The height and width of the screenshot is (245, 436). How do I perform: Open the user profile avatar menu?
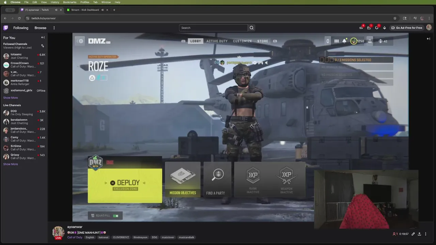point(429,28)
